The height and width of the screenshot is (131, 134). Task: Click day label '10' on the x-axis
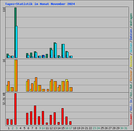43,128
